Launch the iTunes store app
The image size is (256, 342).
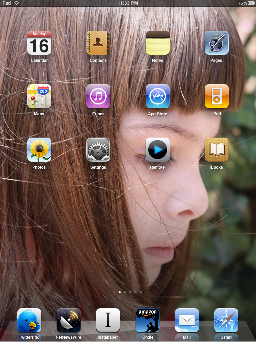98,97
